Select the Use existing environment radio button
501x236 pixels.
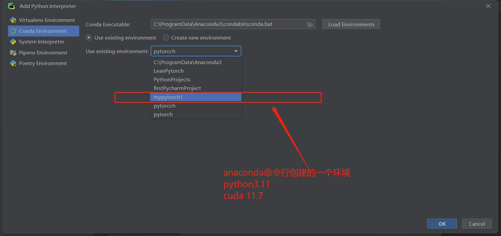click(89, 38)
